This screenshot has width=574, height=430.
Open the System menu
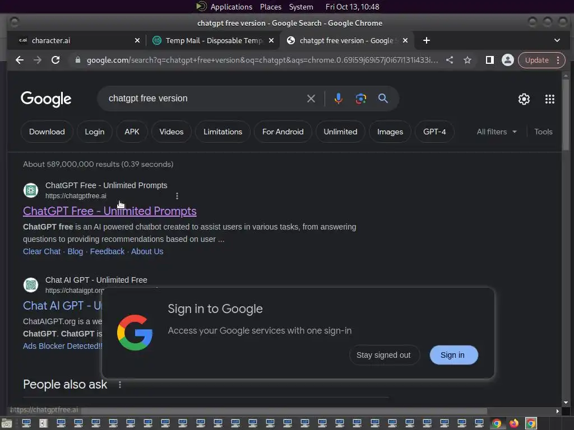tap(301, 7)
